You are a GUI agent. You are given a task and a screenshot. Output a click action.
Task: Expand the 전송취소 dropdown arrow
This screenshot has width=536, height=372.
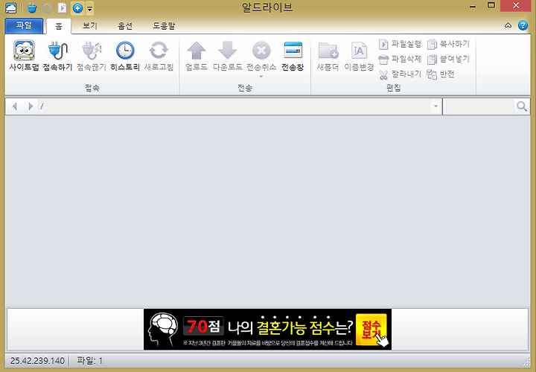click(261, 77)
